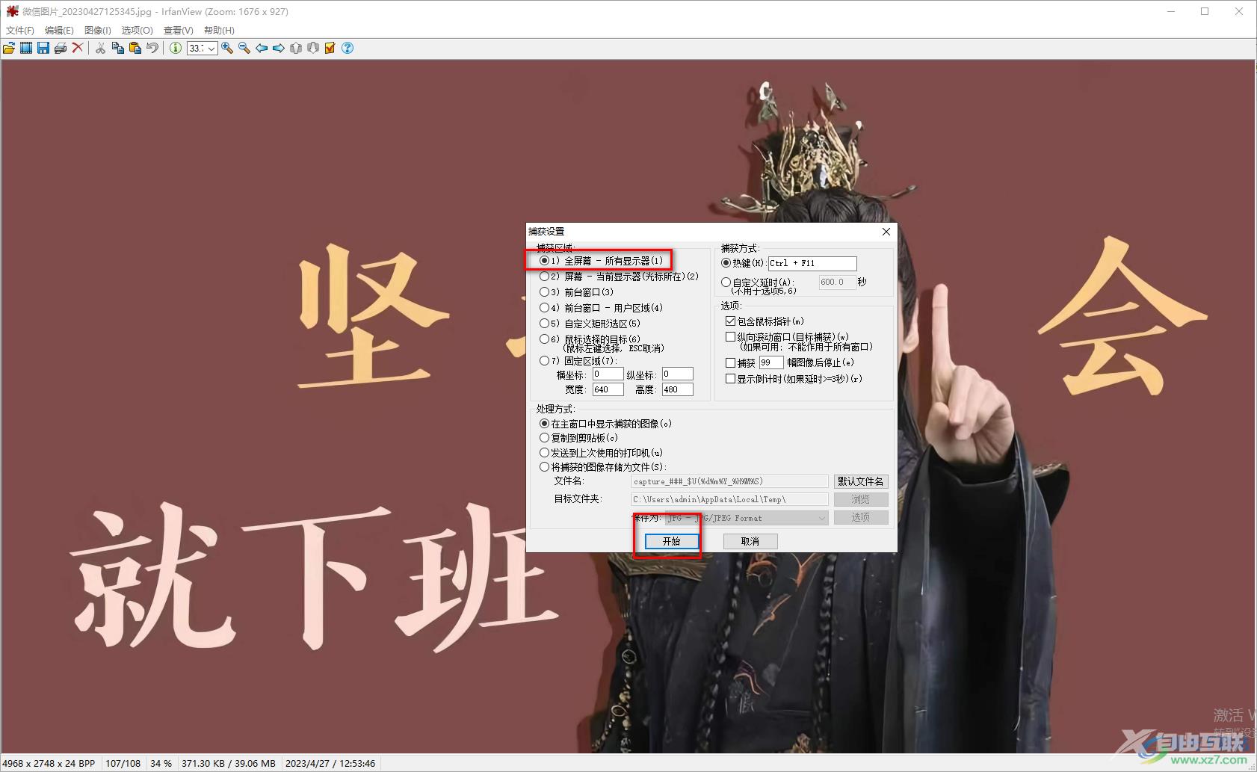1257x772 pixels.
Task: Click the 目标文件夹 path field
Action: pos(730,499)
